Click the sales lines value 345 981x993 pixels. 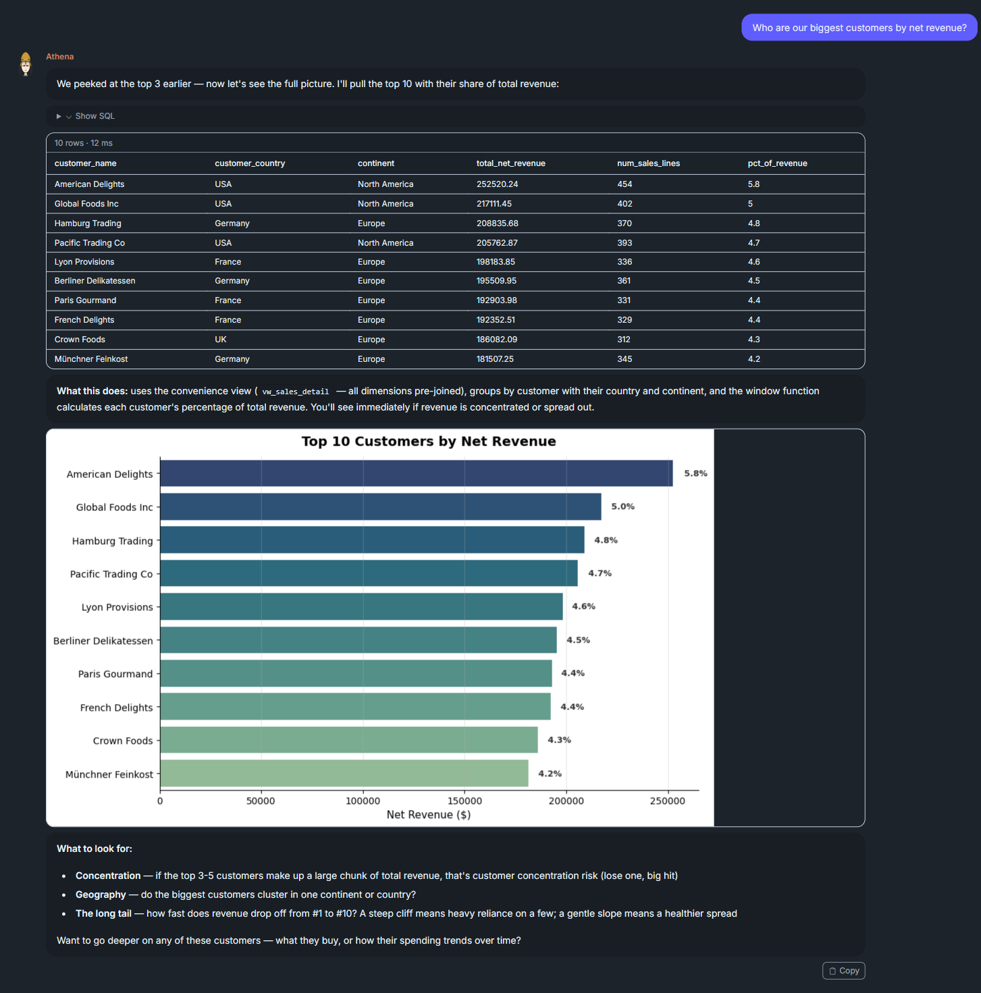tap(625, 359)
